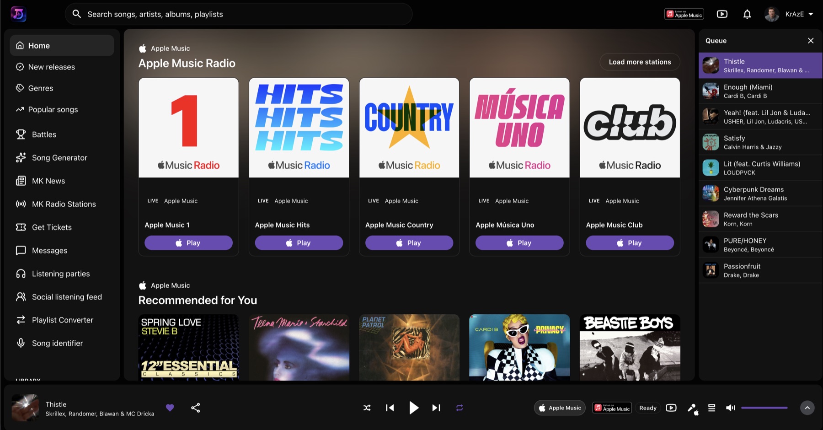Image resolution: width=823 pixels, height=430 pixels.
Task: Play the Apple Music Country station
Action: (409, 243)
